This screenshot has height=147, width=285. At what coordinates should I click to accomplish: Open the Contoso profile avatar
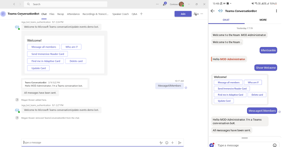click(181, 4)
